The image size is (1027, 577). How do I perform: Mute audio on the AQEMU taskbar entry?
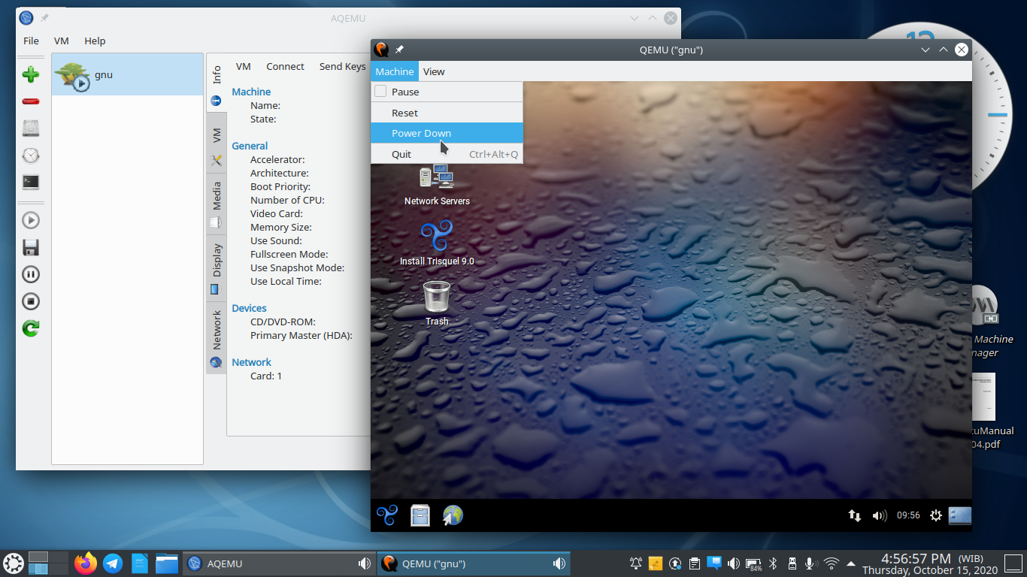(x=365, y=563)
